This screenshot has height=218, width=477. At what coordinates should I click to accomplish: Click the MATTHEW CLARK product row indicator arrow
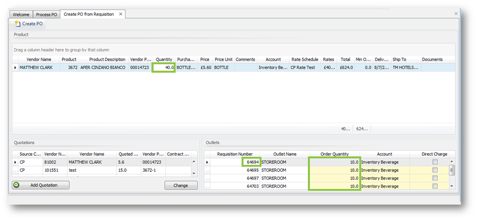pyautogui.click(x=15, y=68)
